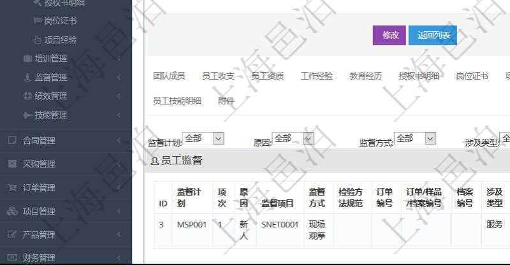Click the 监督管理 sidebar icon
The height and width of the screenshot is (265, 510).
(28, 77)
